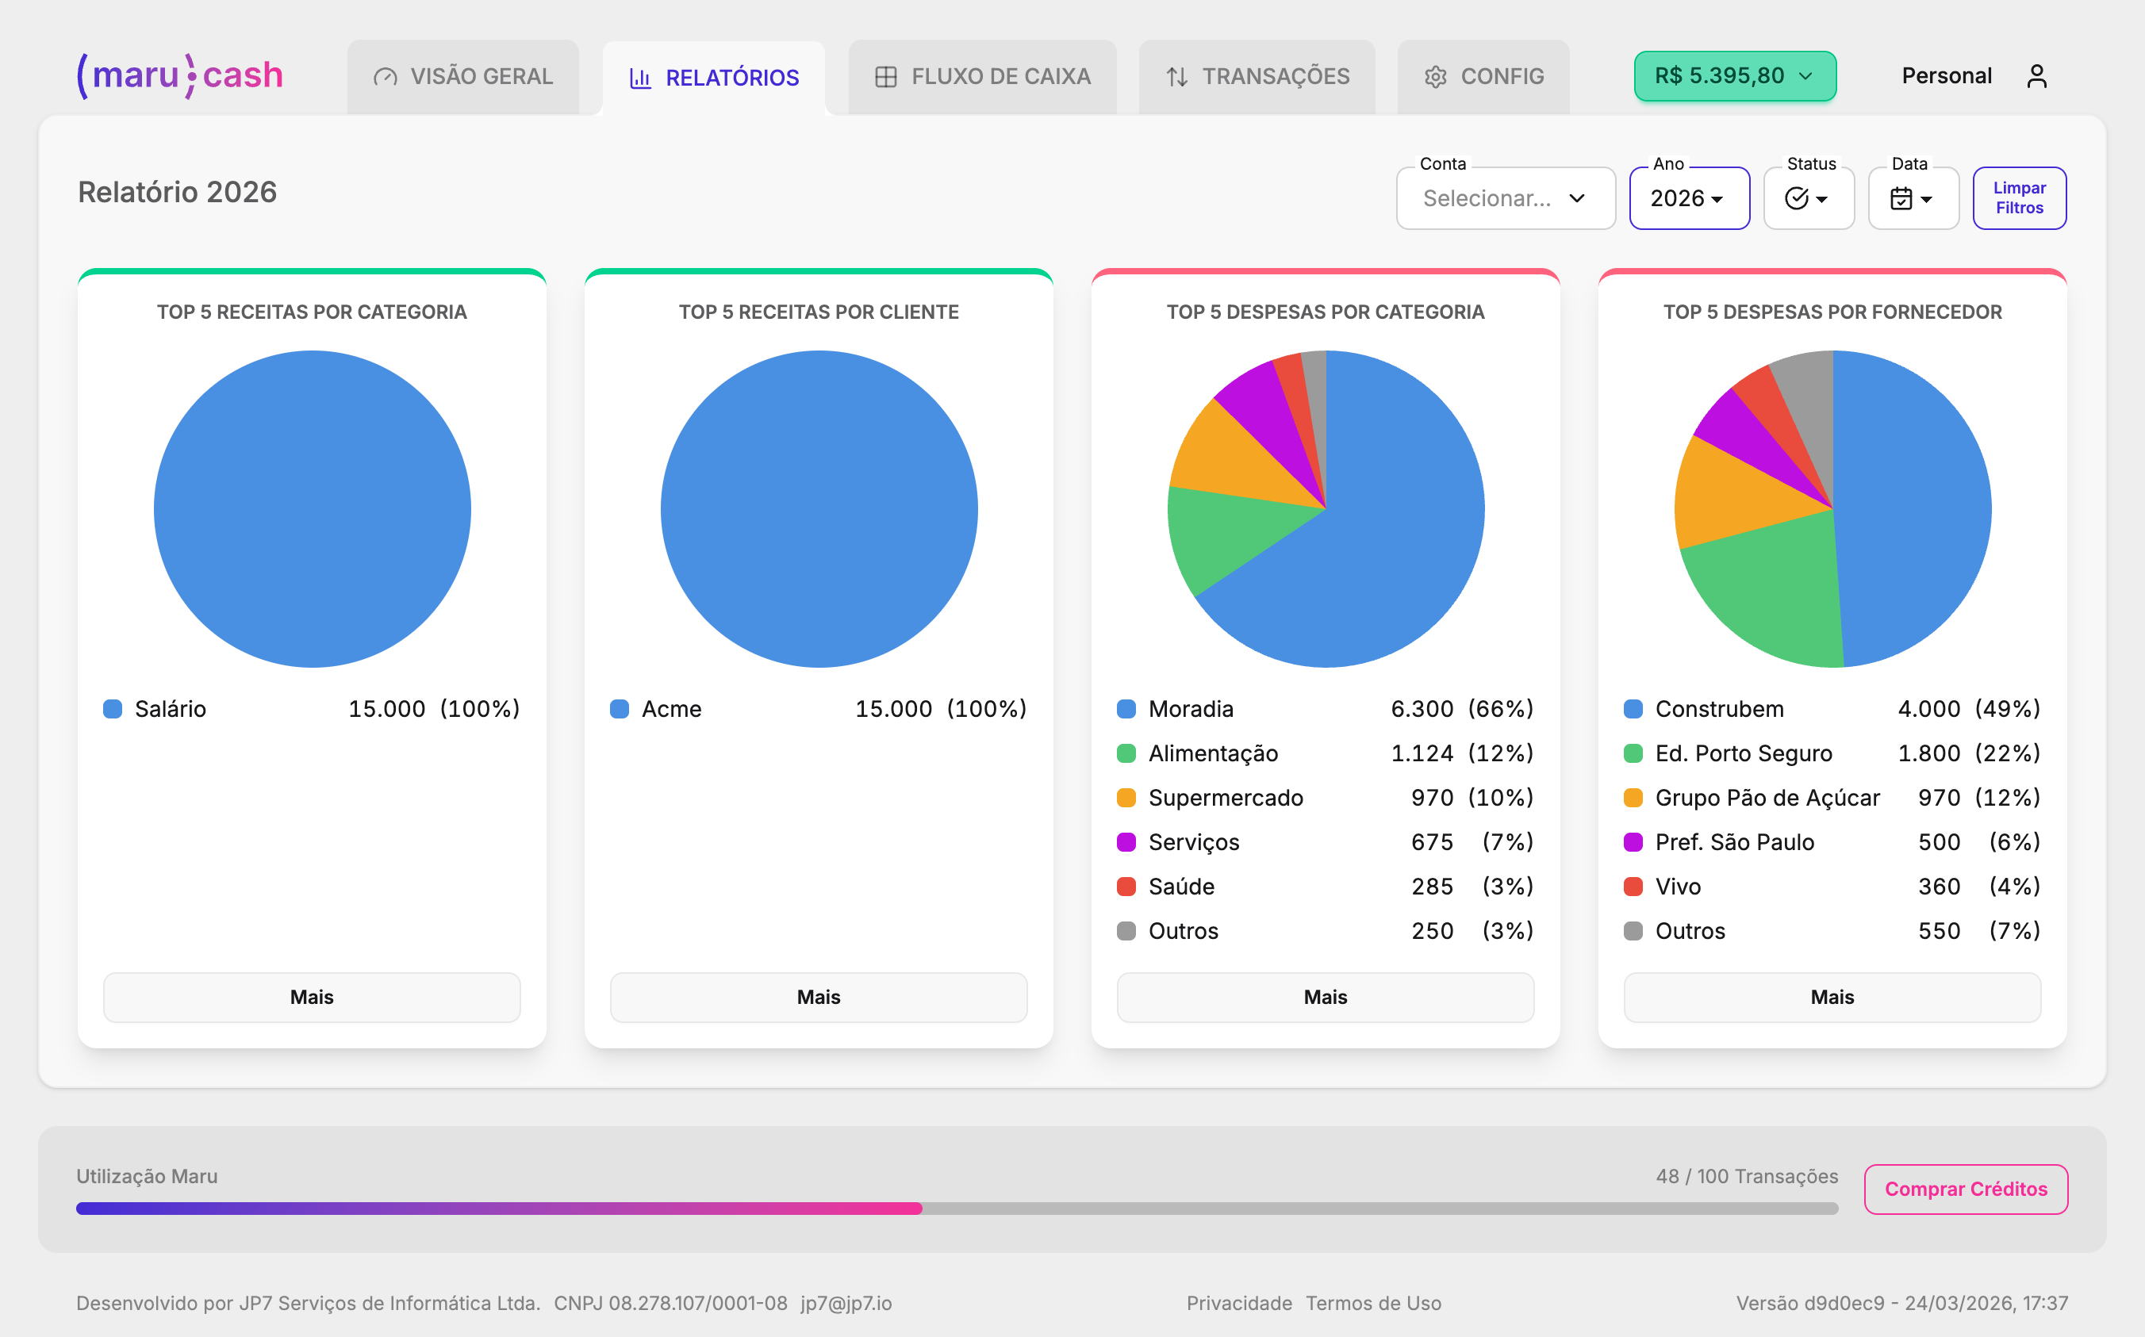
Task: Click the Limpar Filtros button
Action: coord(2019,198)
